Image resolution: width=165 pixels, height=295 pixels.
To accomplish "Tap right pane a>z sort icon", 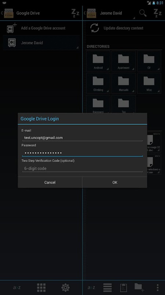I will click(91, 288).
